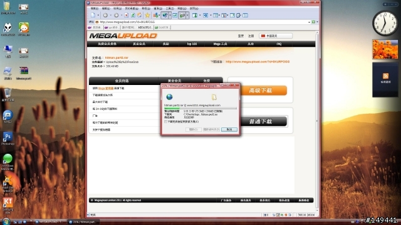401x225 pixels.
Task: Click the orange 高级下载 button
Action: coord(261,90)
